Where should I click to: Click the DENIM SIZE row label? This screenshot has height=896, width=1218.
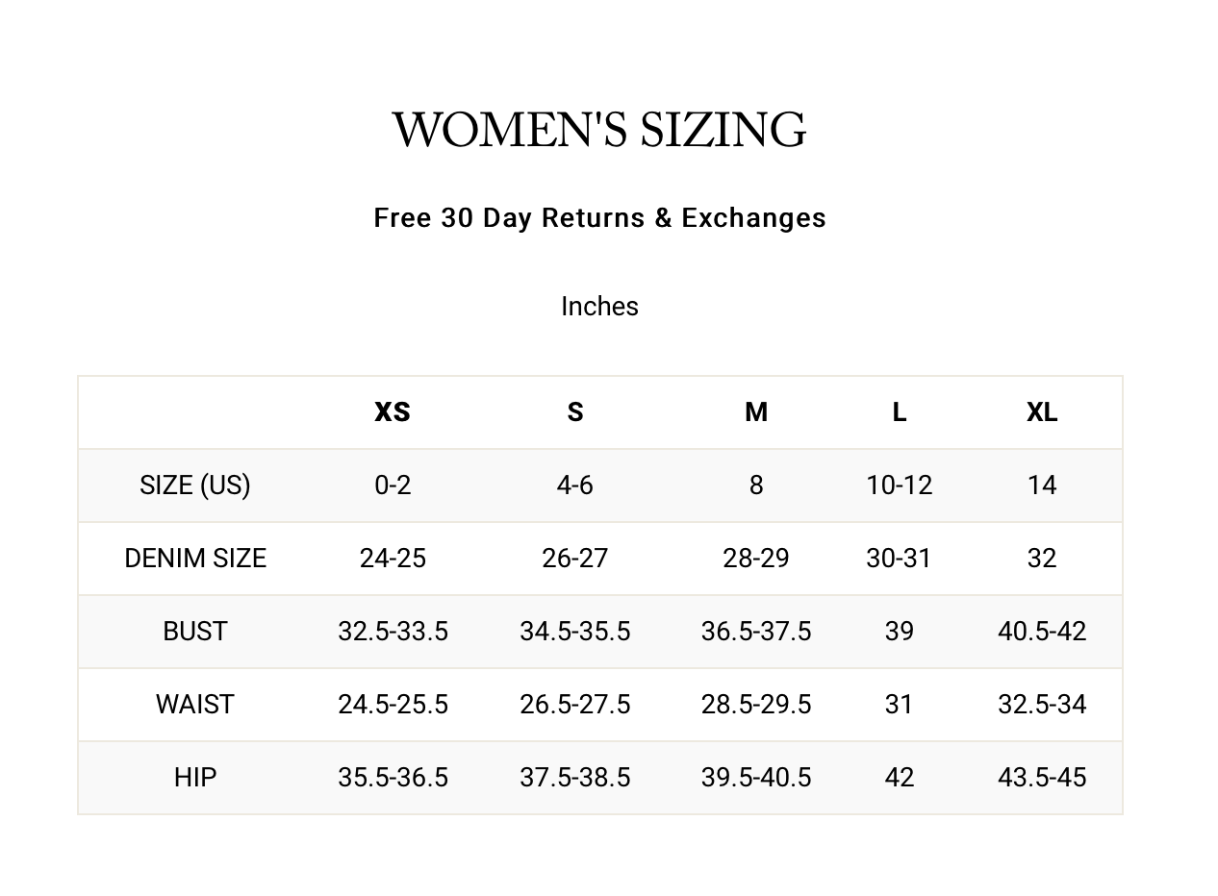[195, 559]
